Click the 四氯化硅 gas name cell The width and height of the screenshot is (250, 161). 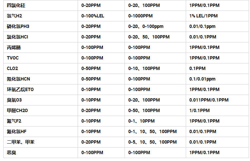point(16,5)
